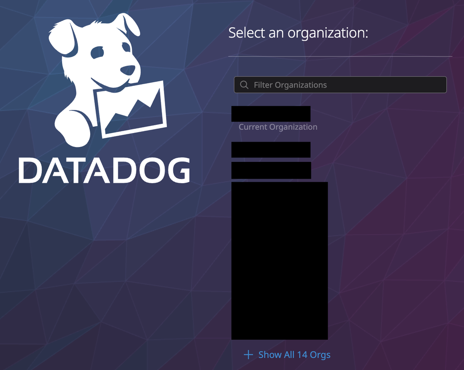Click the Filter Organizations search field
464x370 pixels.
[340, 85]
